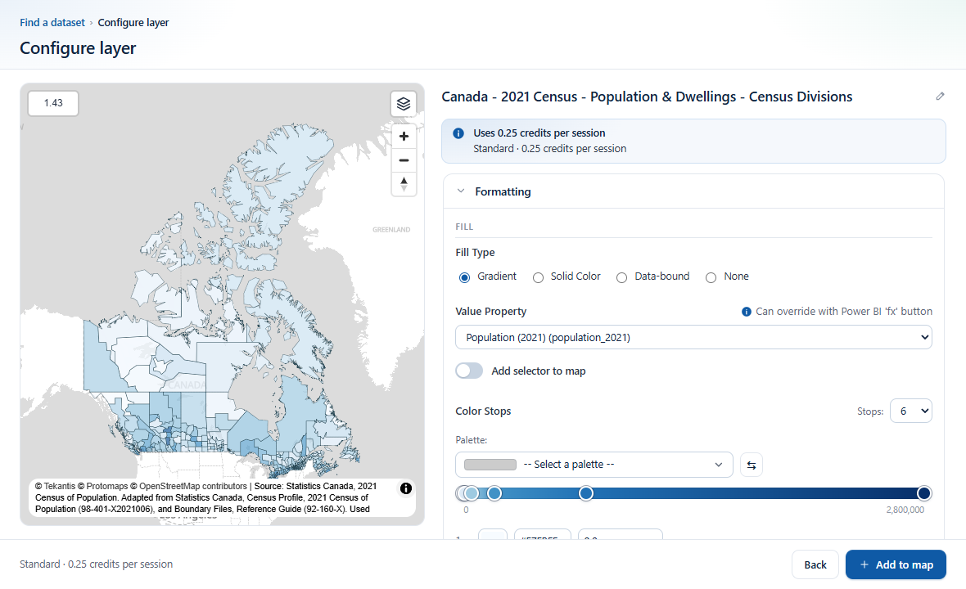
Task: Edit layer title with pencil icon
Action: (x=940, y=96)
